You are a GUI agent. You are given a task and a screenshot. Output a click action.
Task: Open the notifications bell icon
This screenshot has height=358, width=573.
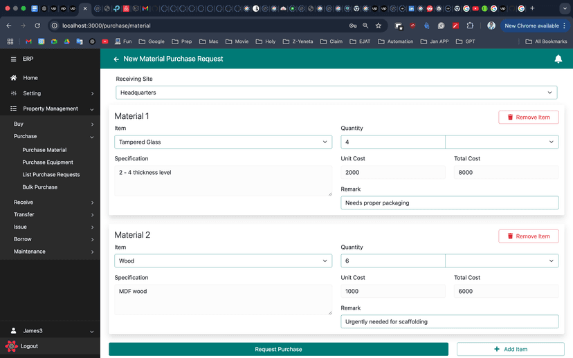point(558,59)
